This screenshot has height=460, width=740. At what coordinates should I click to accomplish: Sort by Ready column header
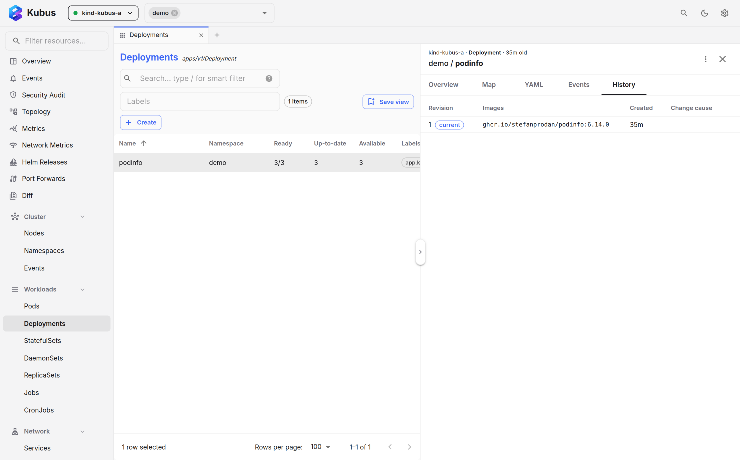[283, 143]
